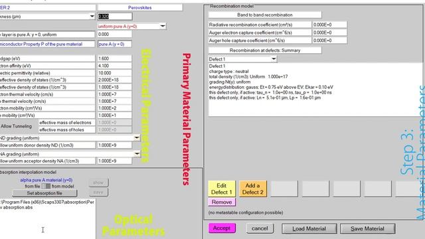Click electron affinity value 4.100
Screen dimensions: 425x239
[114, 66]
